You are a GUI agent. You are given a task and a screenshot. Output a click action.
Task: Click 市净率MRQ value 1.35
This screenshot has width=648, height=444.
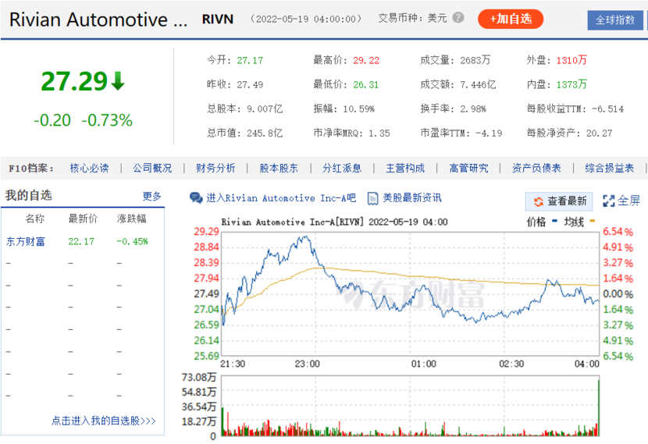click(x=379, y=133)
